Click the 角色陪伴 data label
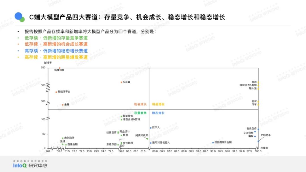The width and height of the screenshot is (306, 172). click(x=69, y=138)
